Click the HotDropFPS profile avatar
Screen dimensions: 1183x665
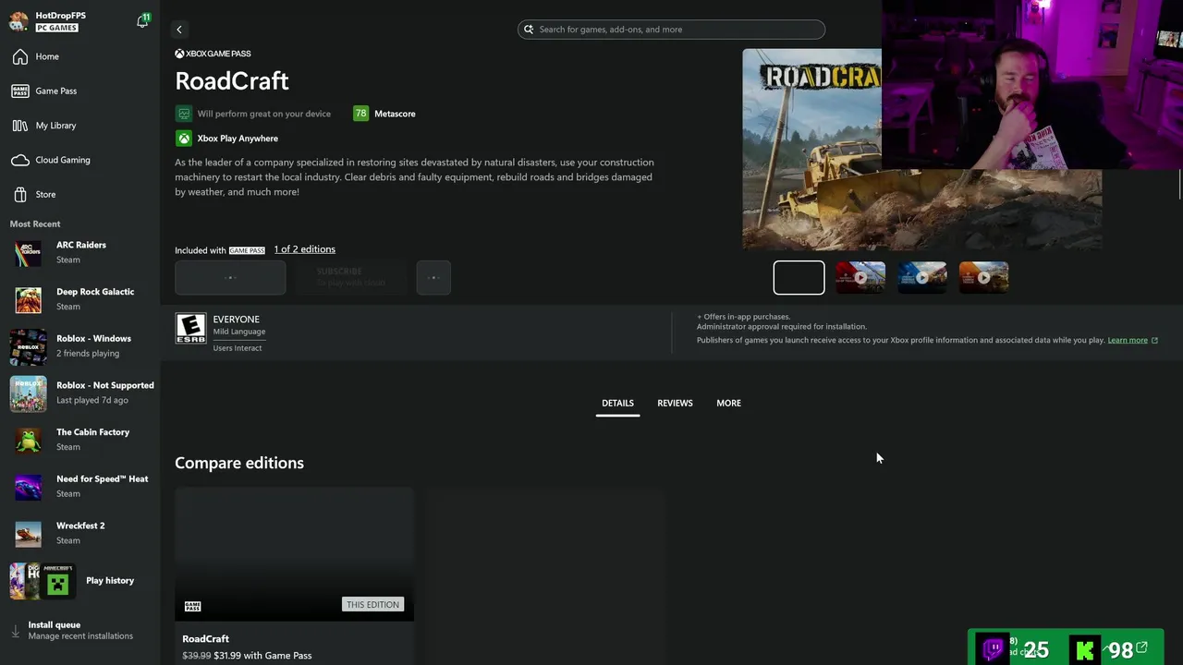tap(18, 20)
